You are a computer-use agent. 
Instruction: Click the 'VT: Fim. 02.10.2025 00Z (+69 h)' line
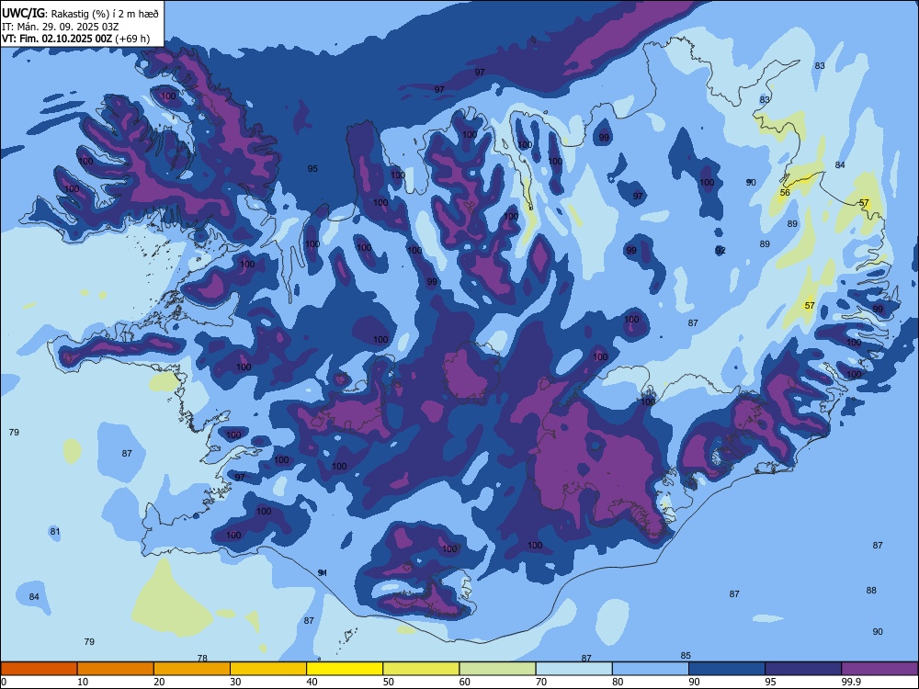point(75,39)
